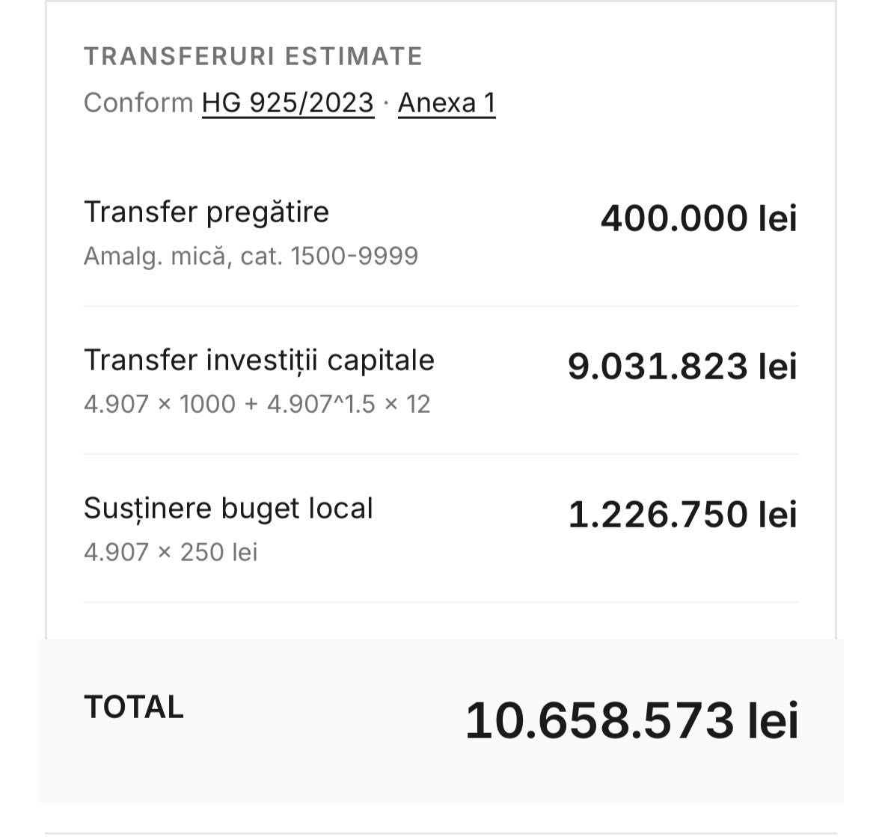Select the Transfer pregătire row label
The height and width of the screenshot is (837, 882).
(x=206, y=212)
